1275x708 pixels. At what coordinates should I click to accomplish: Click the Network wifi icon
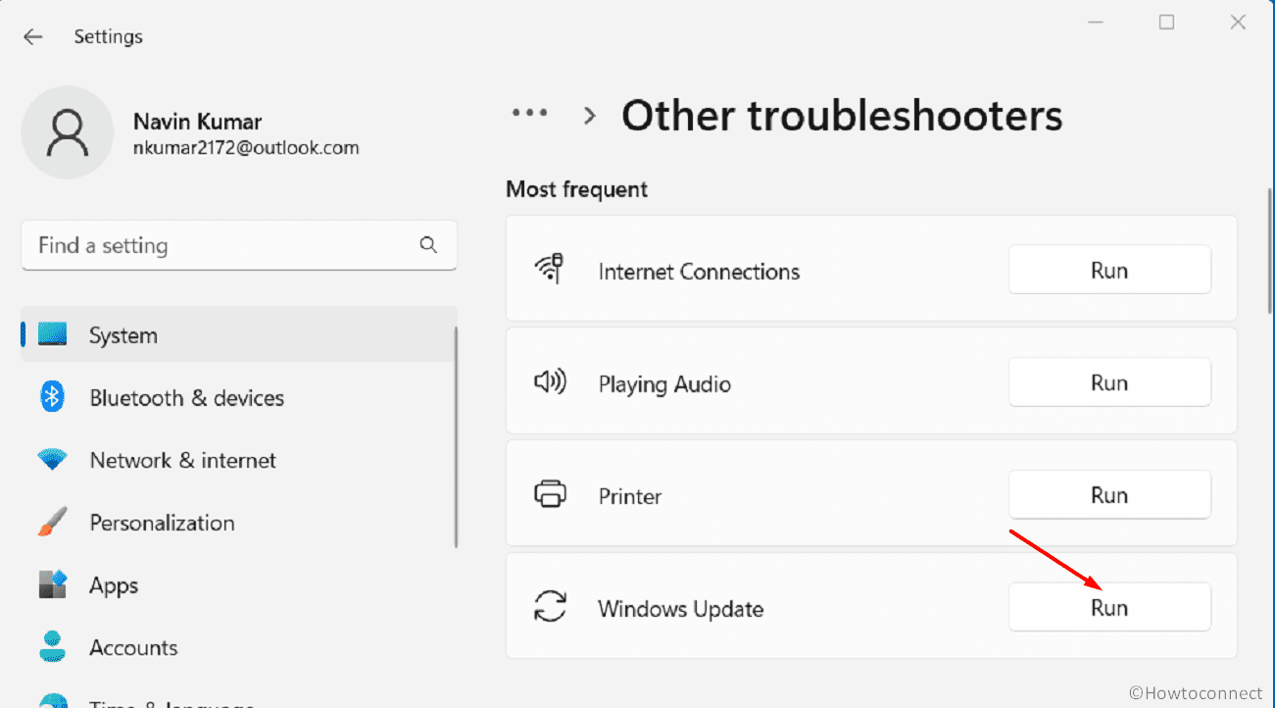tap(52, 460)
